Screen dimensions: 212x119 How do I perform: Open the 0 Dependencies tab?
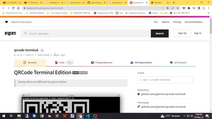click(102, 62)
